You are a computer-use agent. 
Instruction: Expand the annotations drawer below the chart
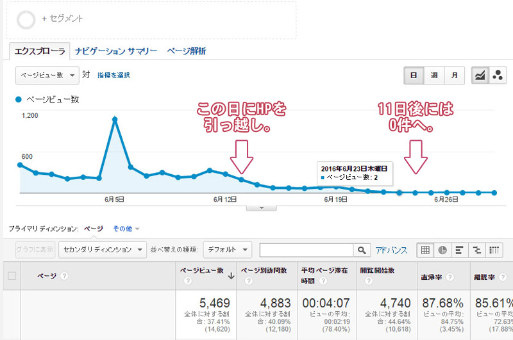coord(261,208)
